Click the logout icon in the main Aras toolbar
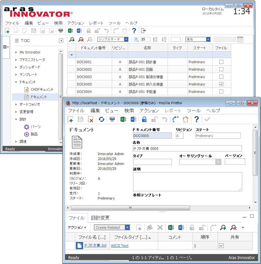The height and width of the screenshot is (264, 261). 143,31
